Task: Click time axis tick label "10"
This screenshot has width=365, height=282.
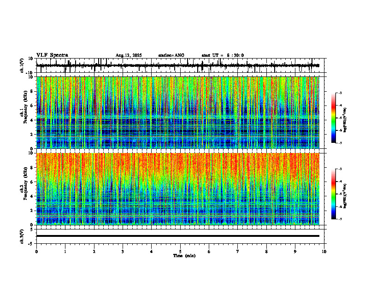Action: tap(324, 252)
